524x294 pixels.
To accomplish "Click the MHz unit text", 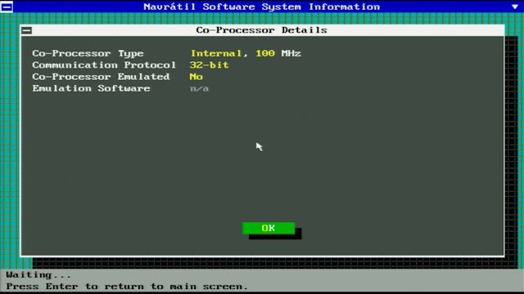I will point(291,53).
